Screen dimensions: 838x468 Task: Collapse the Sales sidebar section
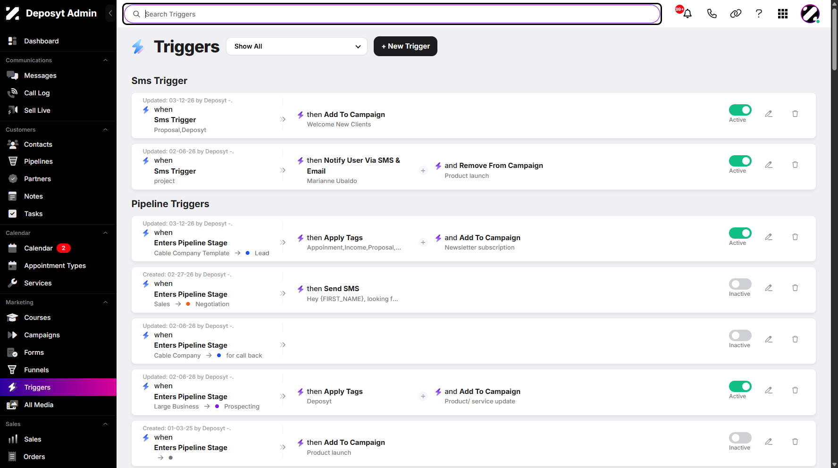106,424
